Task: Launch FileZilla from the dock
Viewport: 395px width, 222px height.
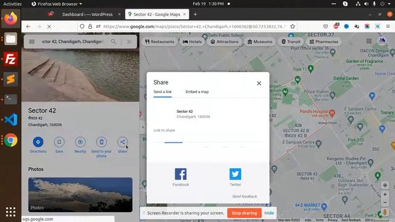Action: point(10,59)
